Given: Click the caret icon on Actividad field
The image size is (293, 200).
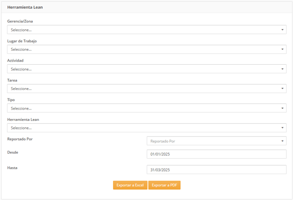Looking at the screenshot, I should coord(283,69).
